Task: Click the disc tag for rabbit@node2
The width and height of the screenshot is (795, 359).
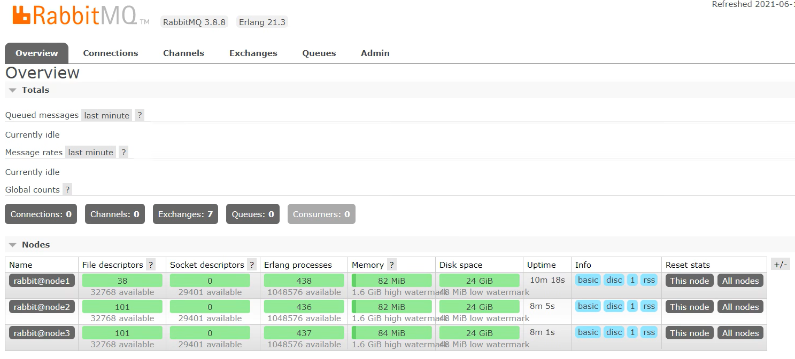Action: click(x=614, y=306)
